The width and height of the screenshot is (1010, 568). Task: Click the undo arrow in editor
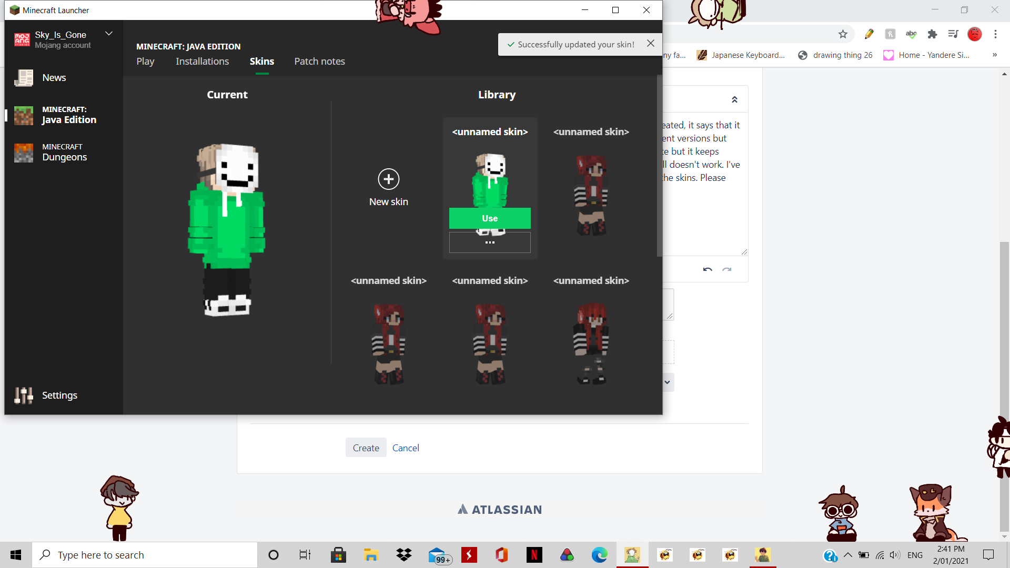tap(708, 269)
